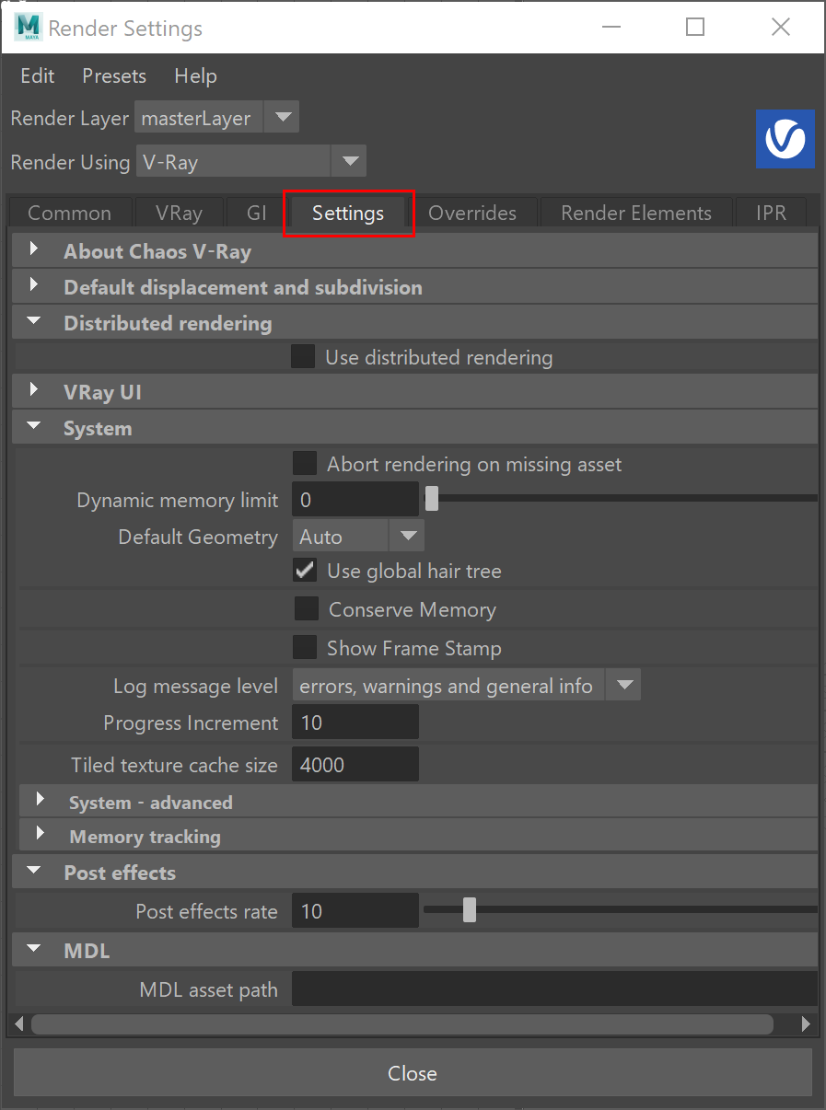Click the V-Ray logo icon
This screenshot has height=1110, width=826.
tap(785, 139)
